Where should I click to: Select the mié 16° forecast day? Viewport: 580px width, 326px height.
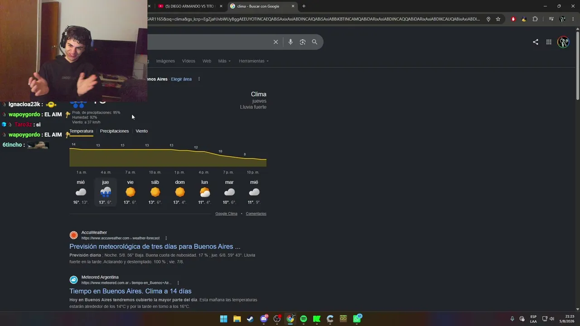click(x=81, y=192)
